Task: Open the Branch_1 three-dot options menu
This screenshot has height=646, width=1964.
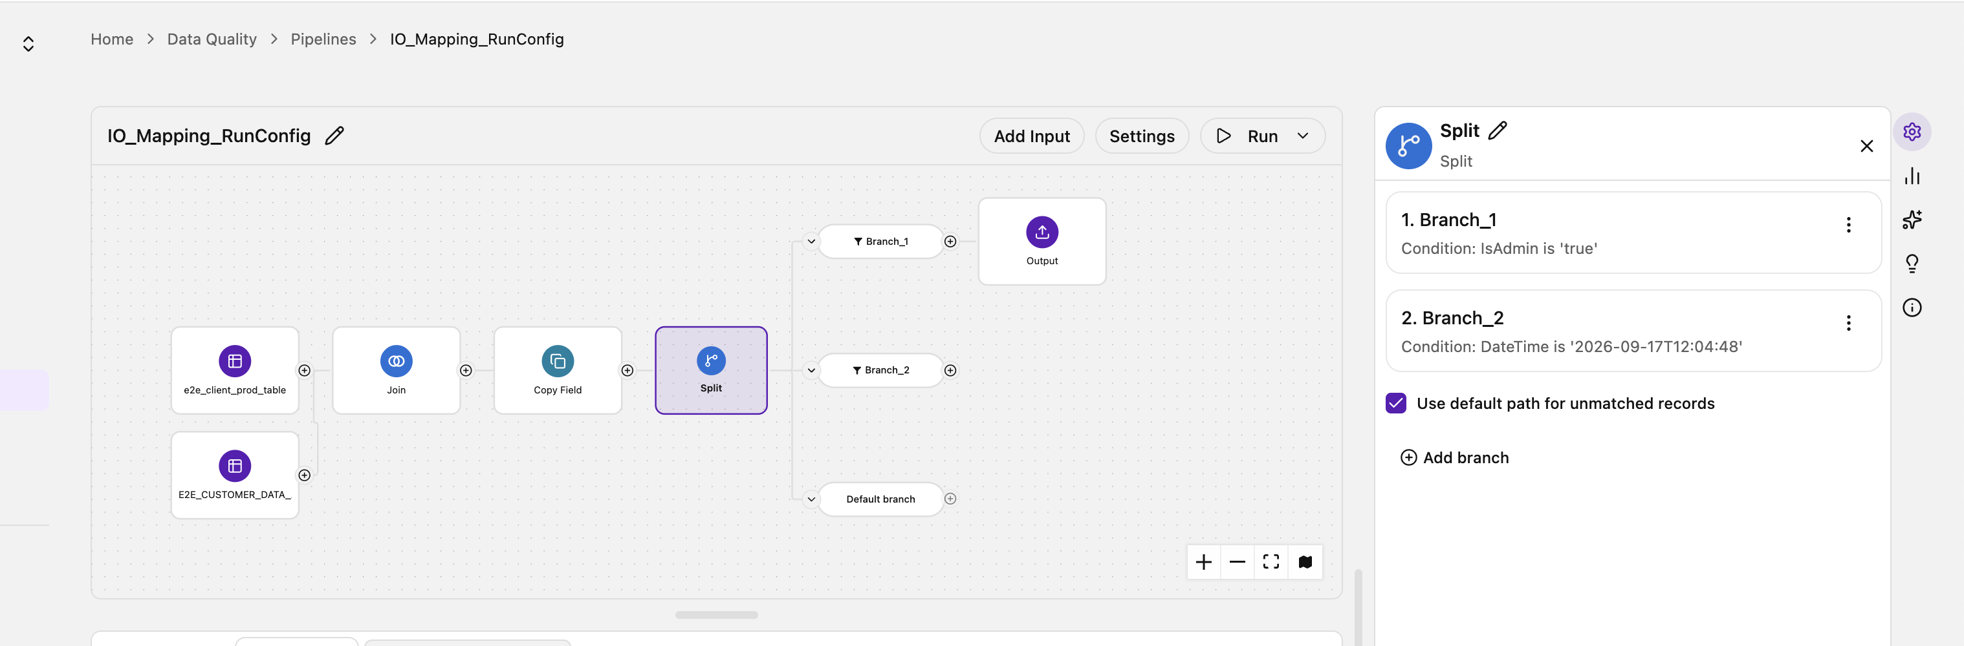Action: pos(1848,225)
